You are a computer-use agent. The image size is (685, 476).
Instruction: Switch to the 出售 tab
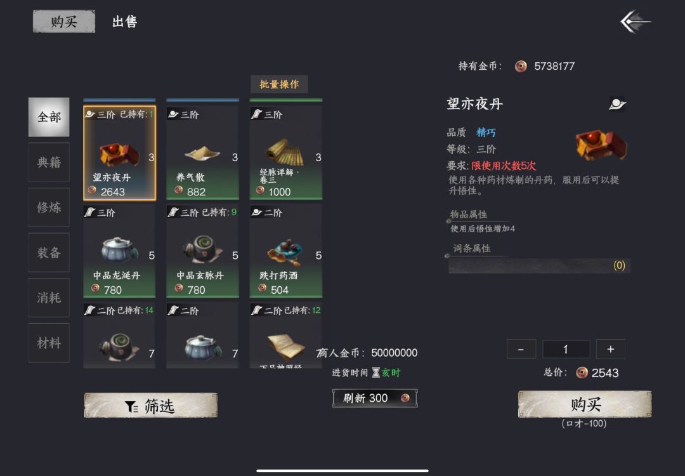(x=124, y=22)
